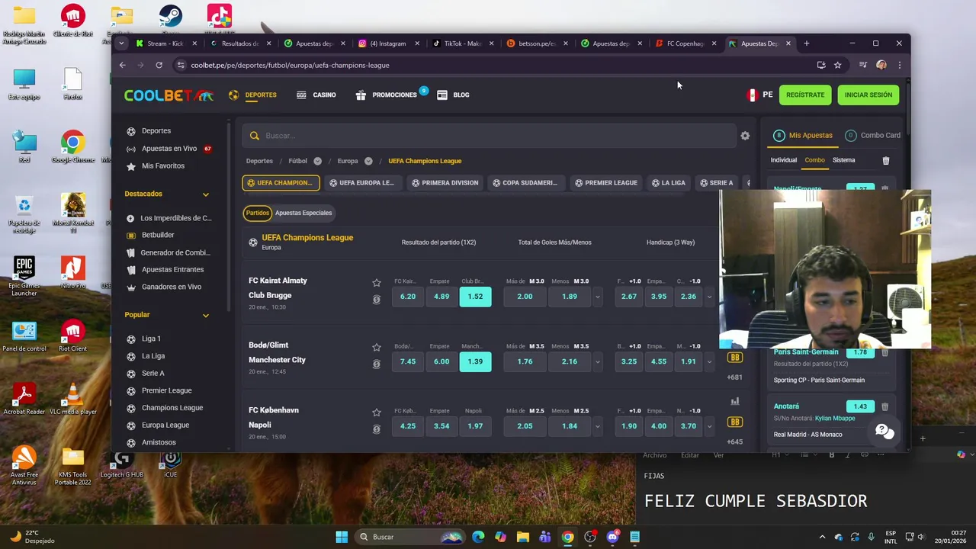This screenshot has height=549, width=976.
Task: Open Casino in top navigation
Action: point(316,95)
